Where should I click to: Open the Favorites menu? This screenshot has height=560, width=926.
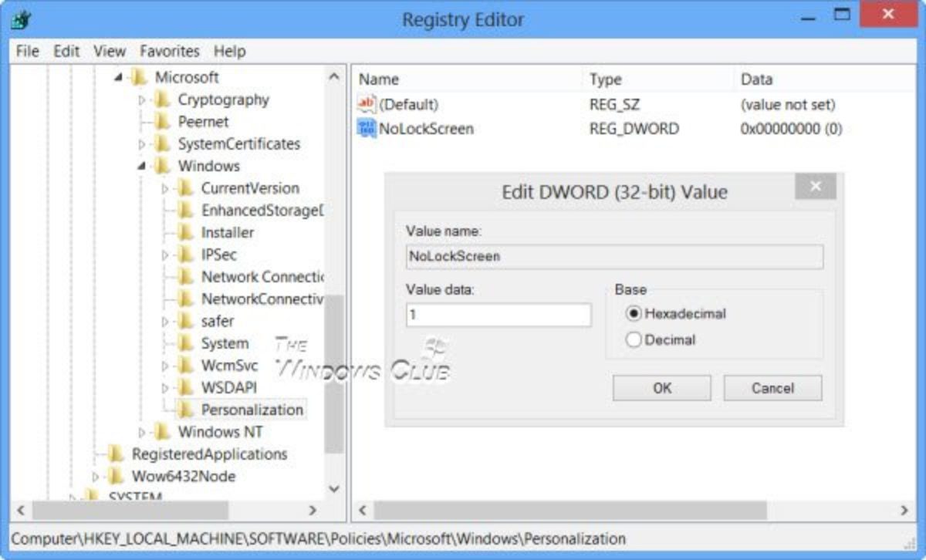170,52
